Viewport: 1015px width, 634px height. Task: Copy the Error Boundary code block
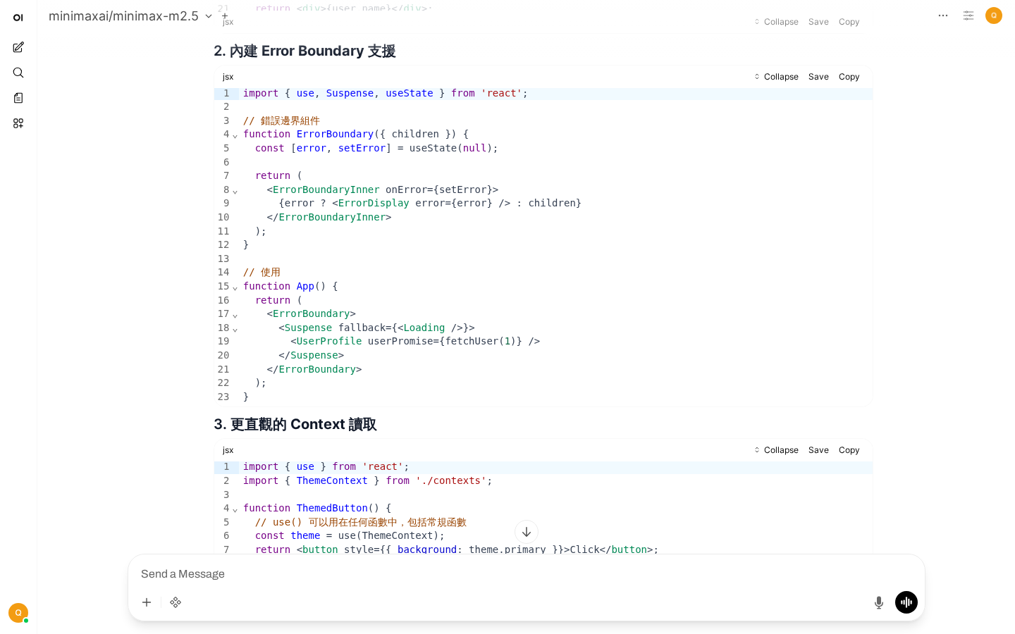pos(849,77)
